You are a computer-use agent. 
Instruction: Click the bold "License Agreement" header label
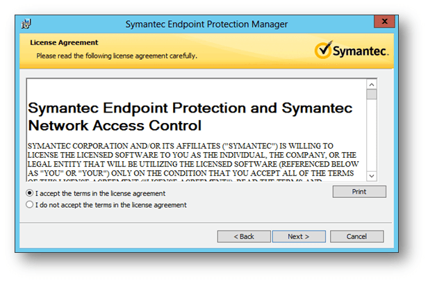pos(63,43)
